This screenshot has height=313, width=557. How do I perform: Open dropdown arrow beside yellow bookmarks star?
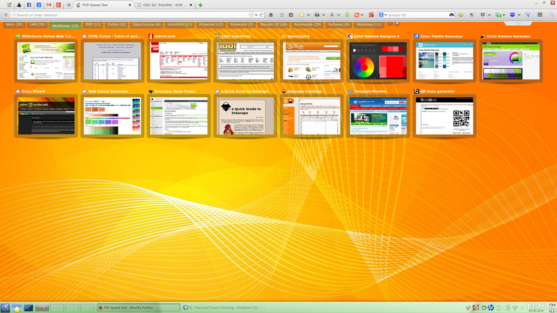coord(308,15)
